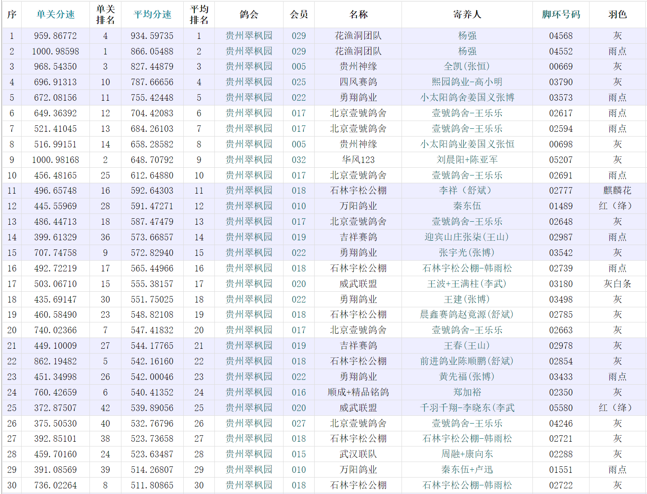Click the 鸽会 column header
647x494 pixels.
pyautogui.click(x=249, y=15)
